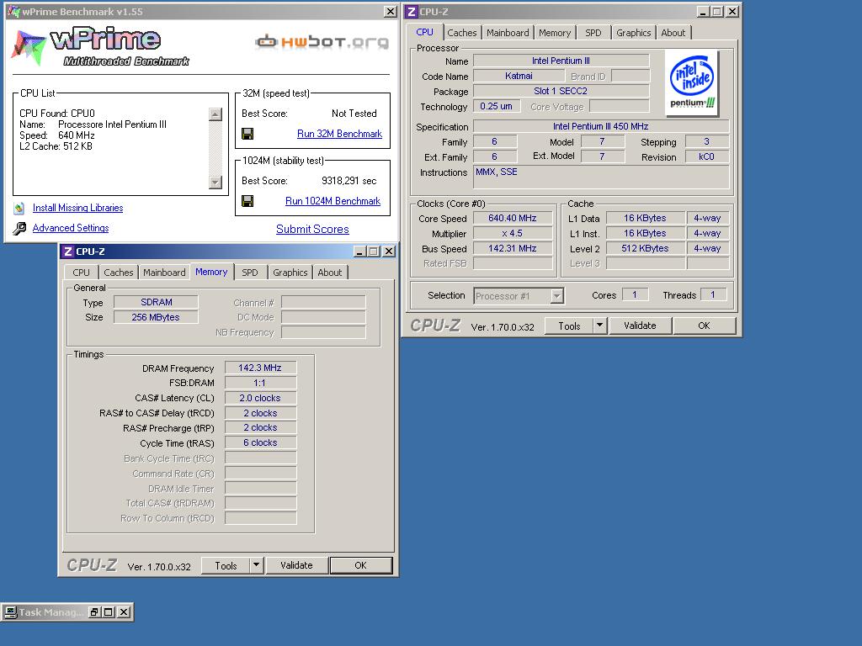This screenshot has height=646, width=862.
Task: Open Caches tab in CPU-Z Memory window
Action: point(118,273)
